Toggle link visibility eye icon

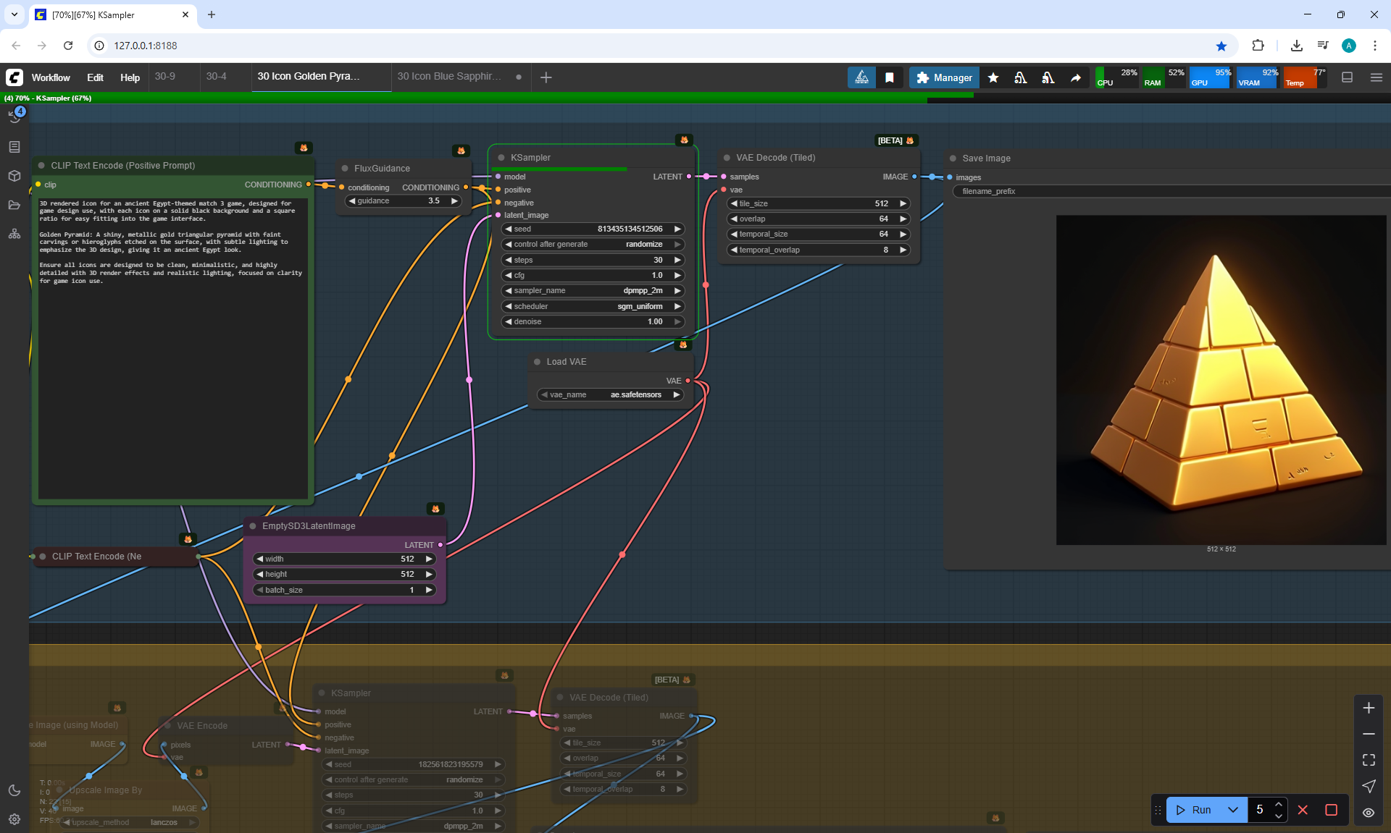tap(1369, 813)
